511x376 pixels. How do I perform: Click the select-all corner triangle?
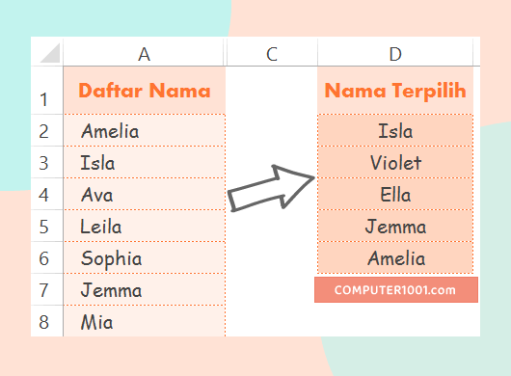50,52
